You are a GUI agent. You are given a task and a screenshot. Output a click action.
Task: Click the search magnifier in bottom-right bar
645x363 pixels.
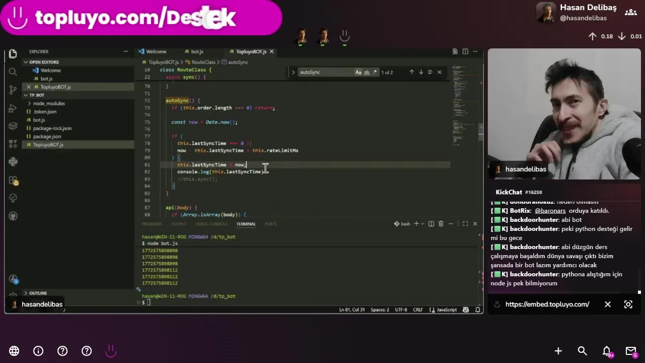583,351
